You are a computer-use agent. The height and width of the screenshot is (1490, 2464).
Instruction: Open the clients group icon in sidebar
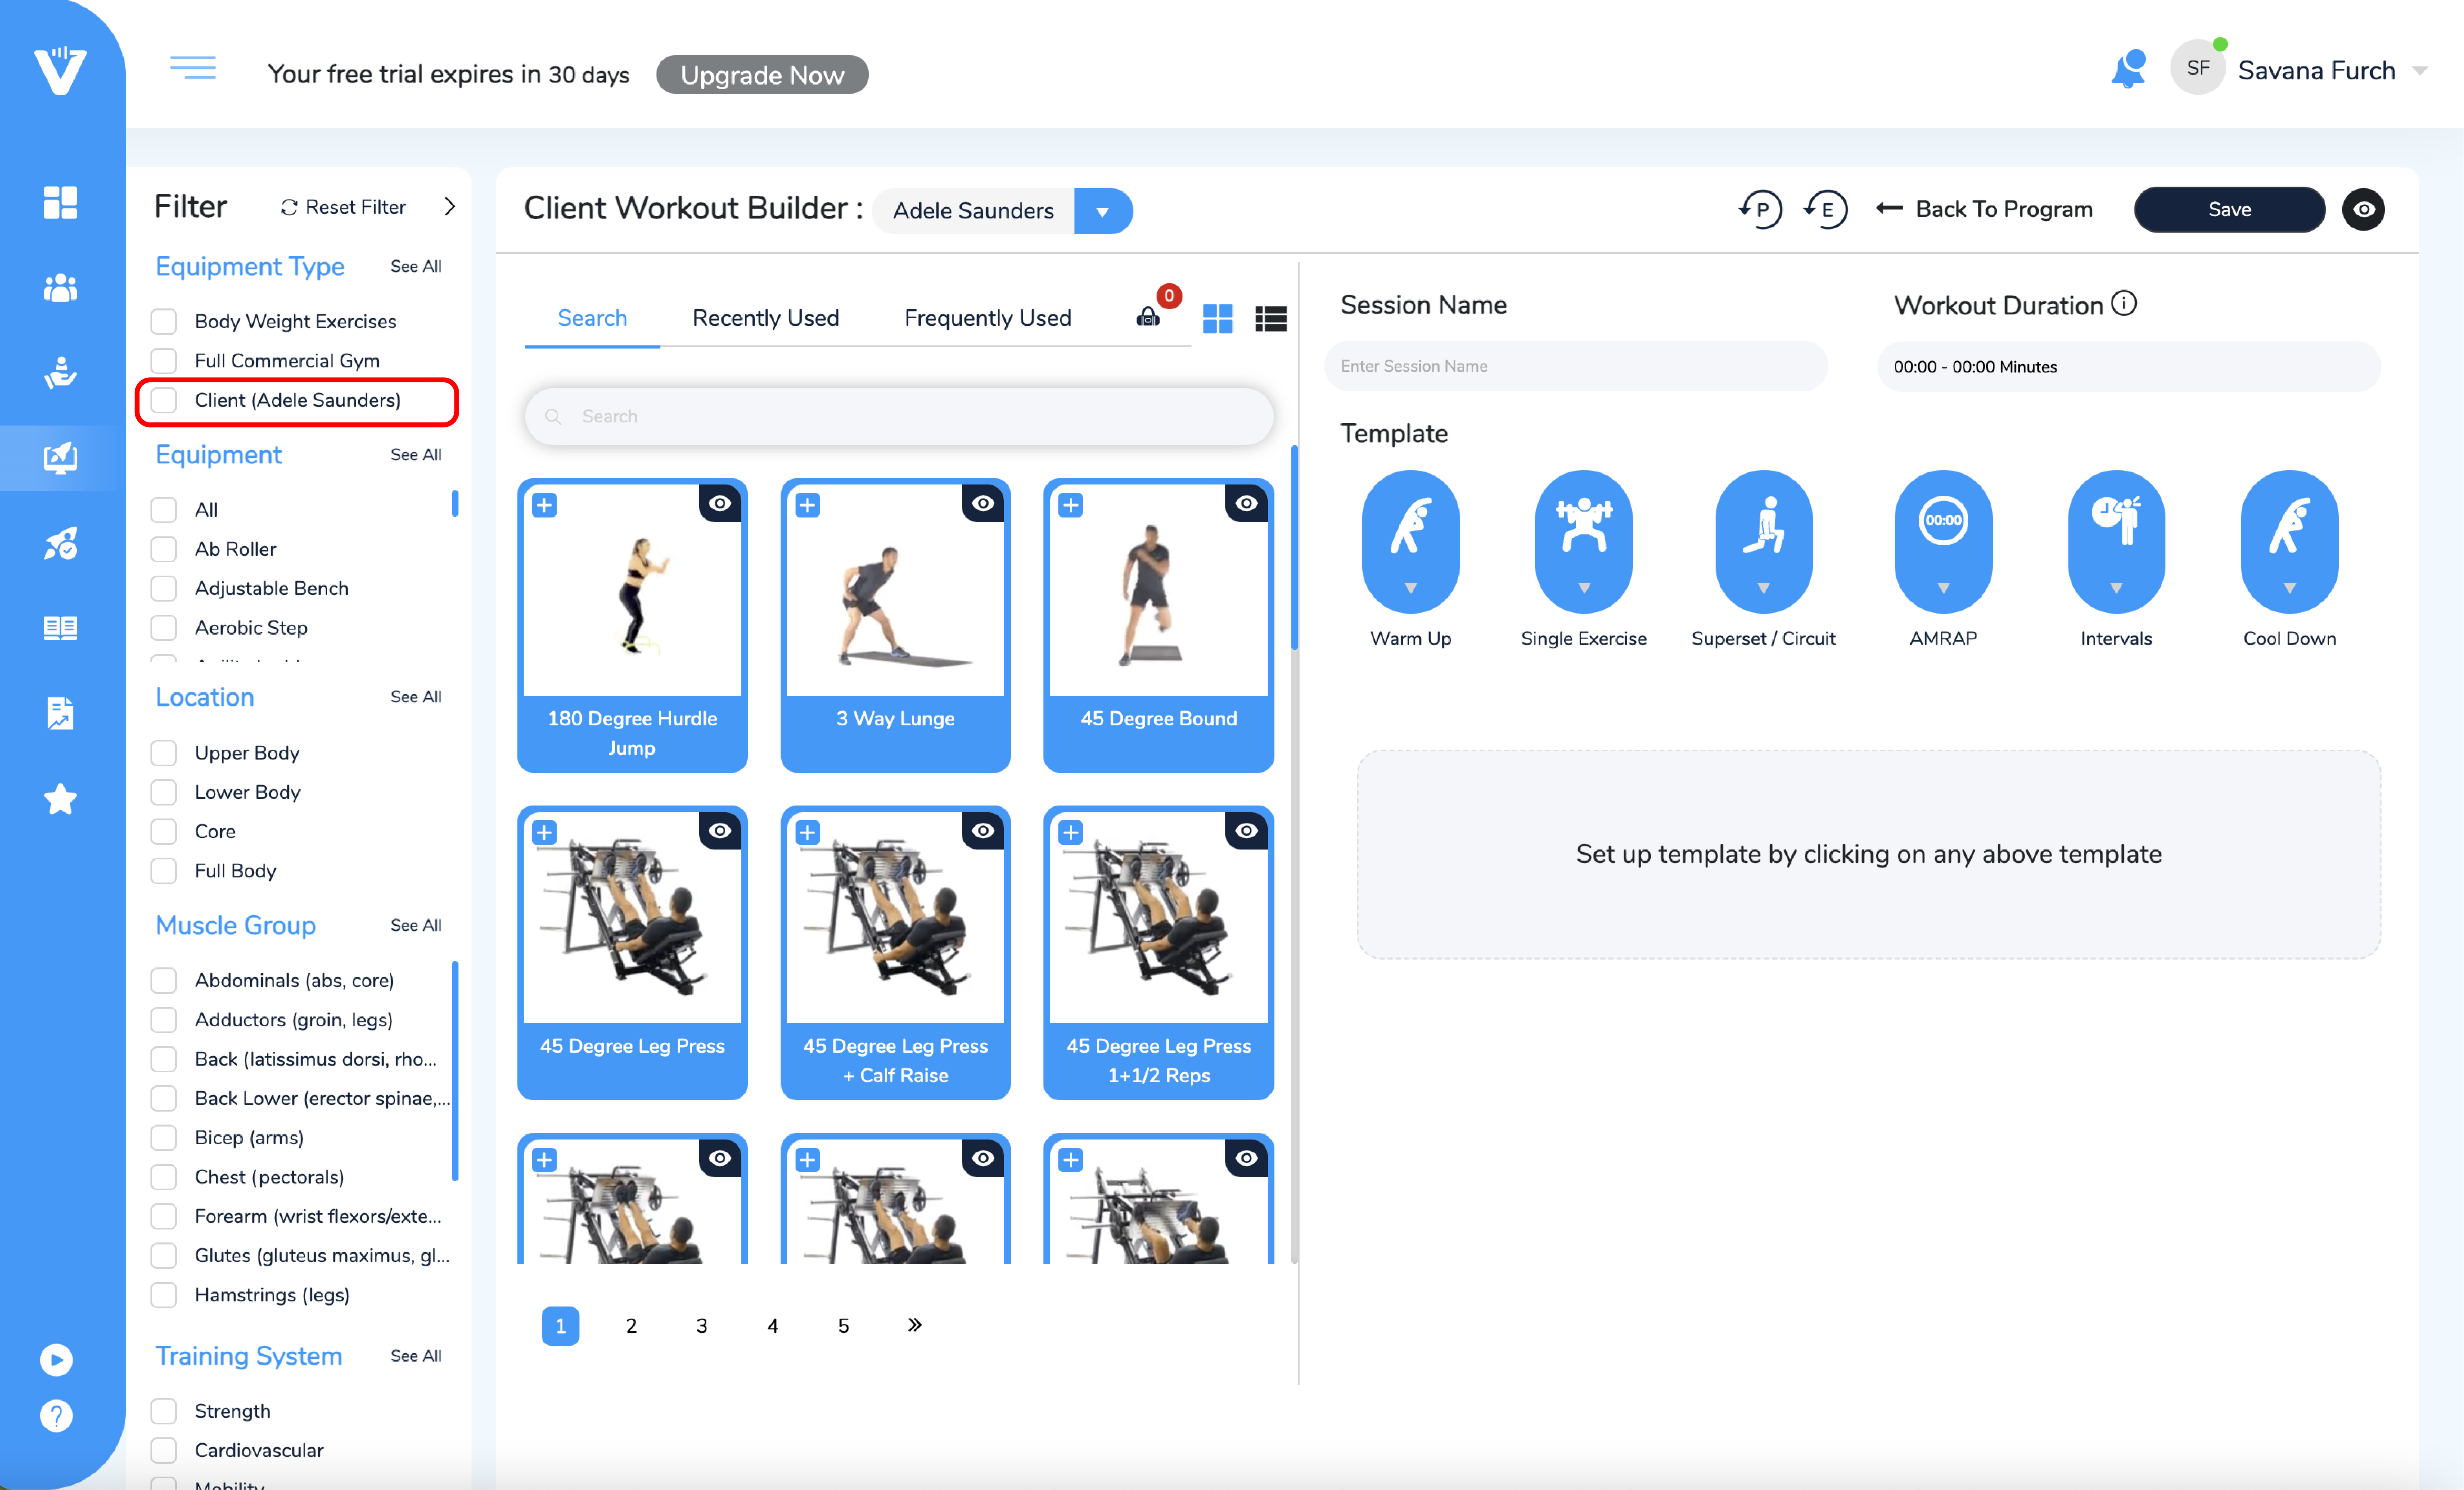60,288
